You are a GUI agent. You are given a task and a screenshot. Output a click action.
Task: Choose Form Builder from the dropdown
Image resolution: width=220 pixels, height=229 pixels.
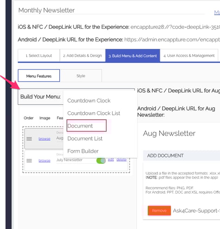[83, 151]
